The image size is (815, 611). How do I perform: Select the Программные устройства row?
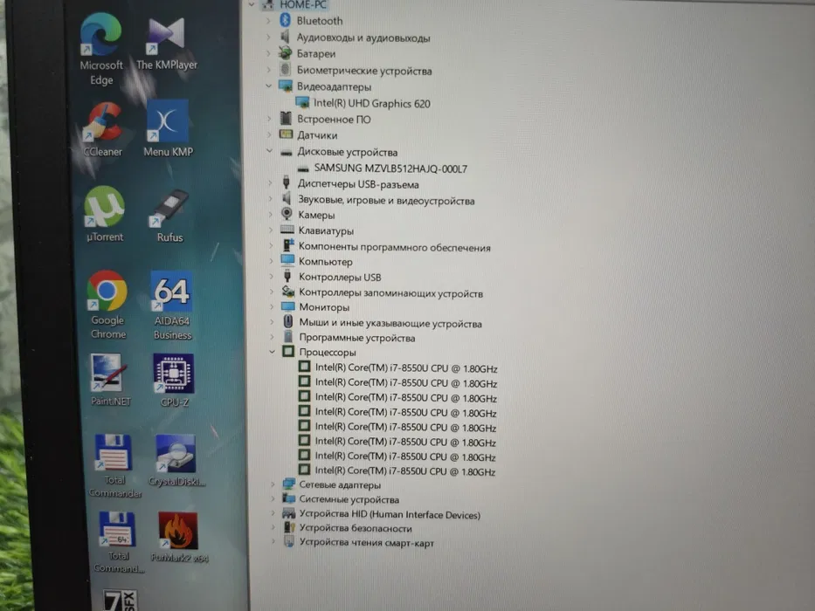click(349, 338)
